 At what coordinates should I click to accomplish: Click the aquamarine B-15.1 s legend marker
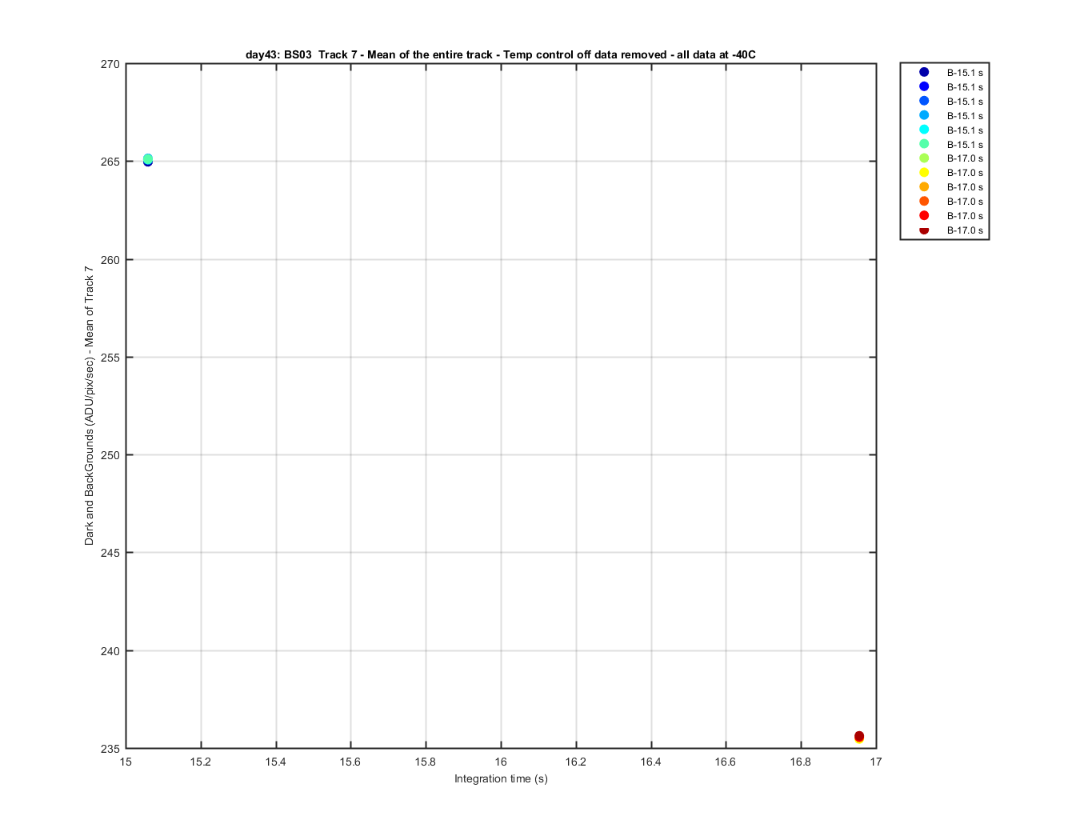point(924,144)
